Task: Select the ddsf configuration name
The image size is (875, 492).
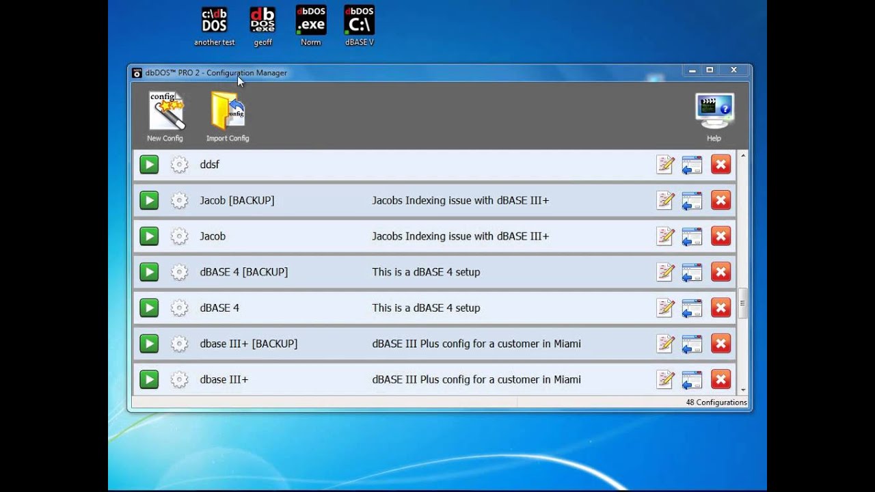Action: (209, 165)
